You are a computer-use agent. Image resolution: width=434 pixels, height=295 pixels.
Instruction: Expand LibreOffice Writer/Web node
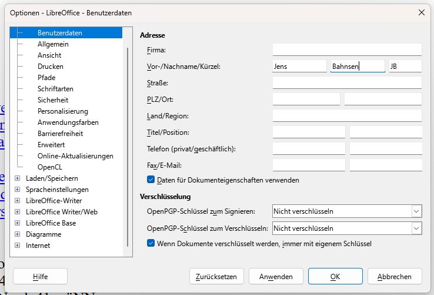[17, 211]
